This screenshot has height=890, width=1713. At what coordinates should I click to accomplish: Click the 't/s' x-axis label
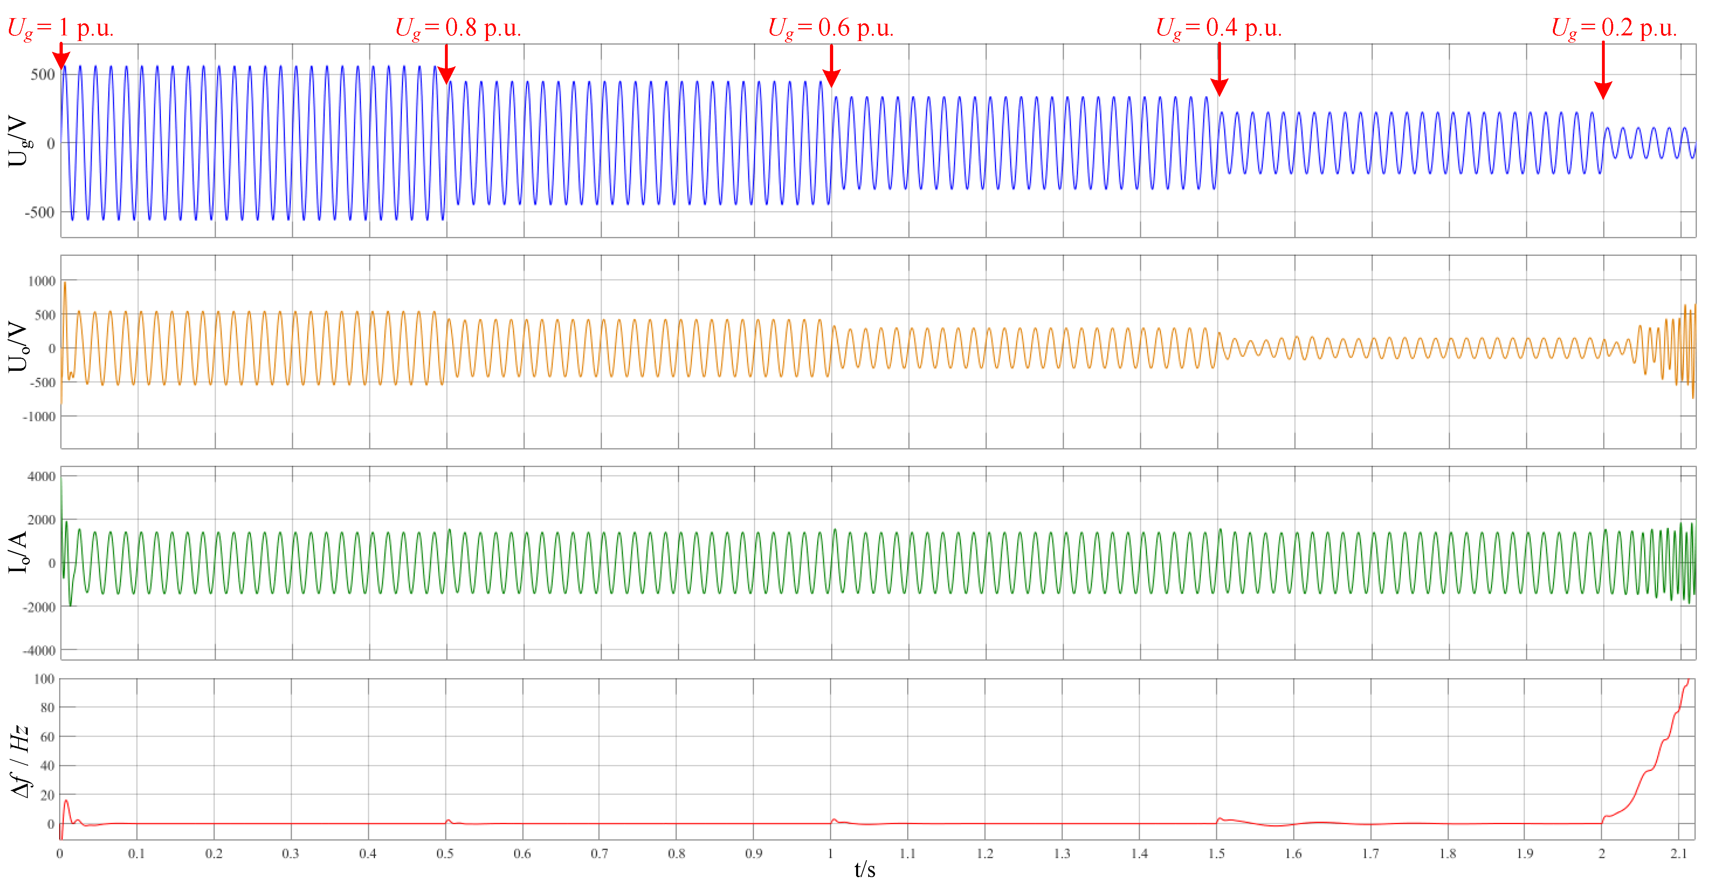click(x=865, y=869)
